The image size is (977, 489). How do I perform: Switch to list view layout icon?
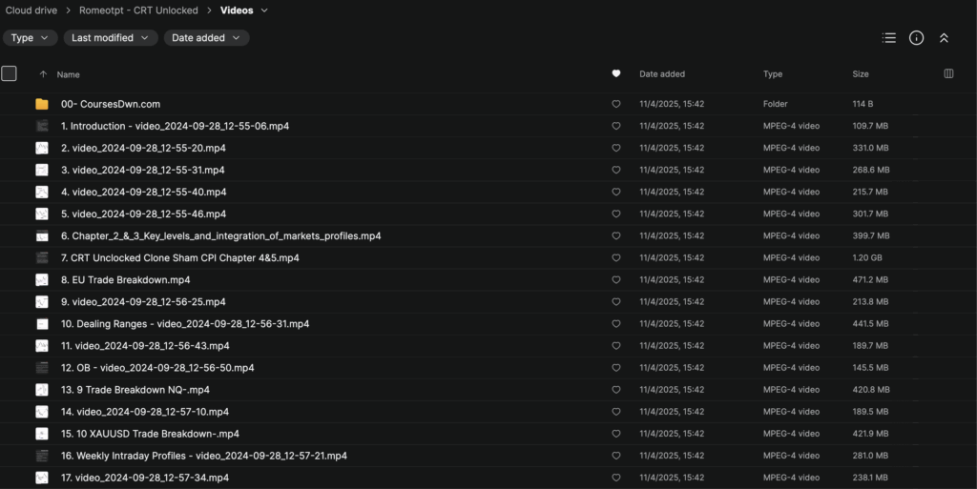pyautogui.click(x=889, y=38)
